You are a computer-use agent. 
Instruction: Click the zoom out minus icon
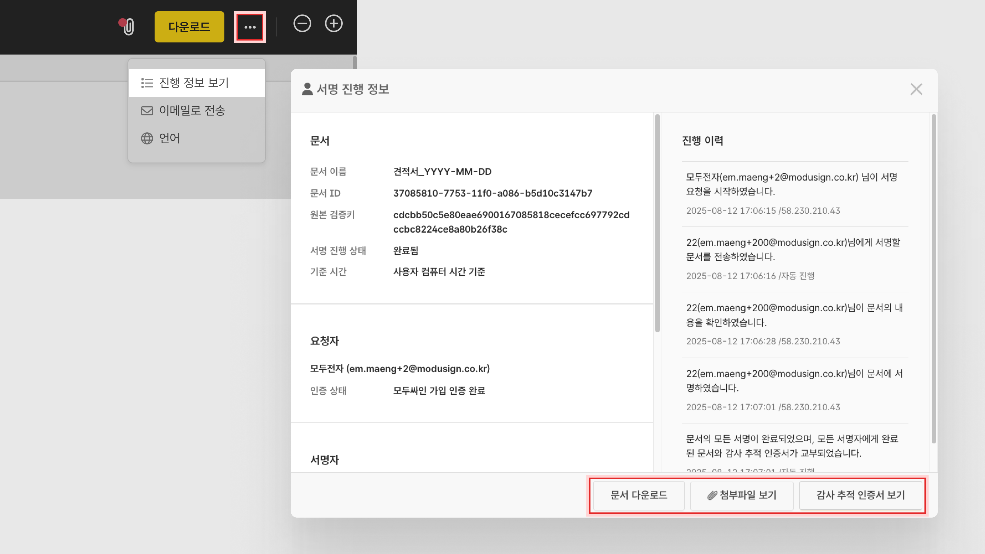(x=302, y=24)
